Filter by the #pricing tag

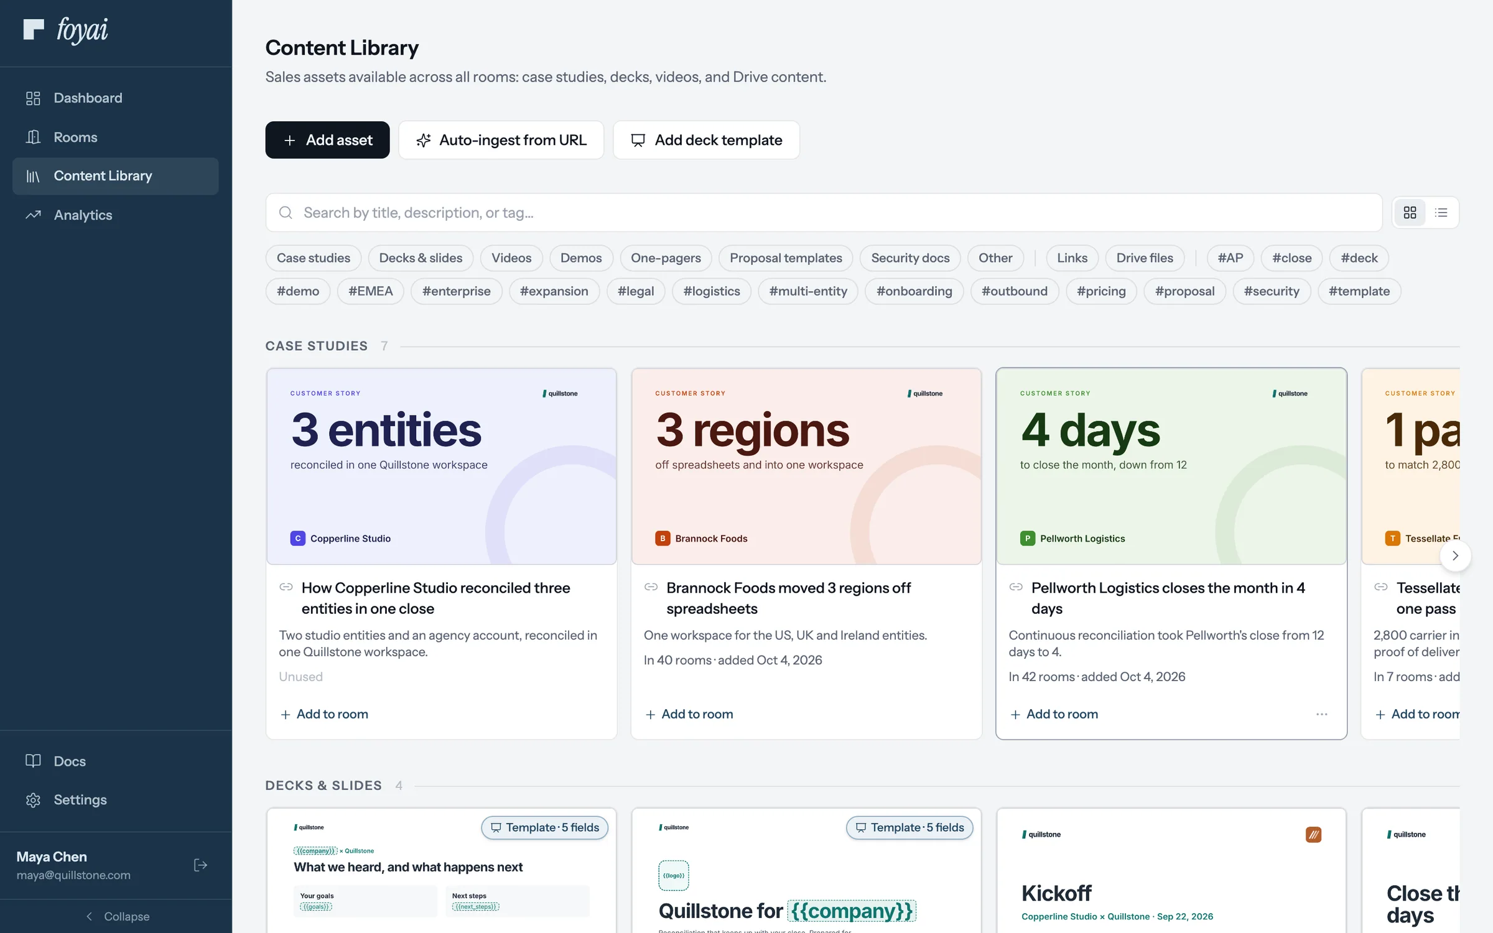point(1101,291)
